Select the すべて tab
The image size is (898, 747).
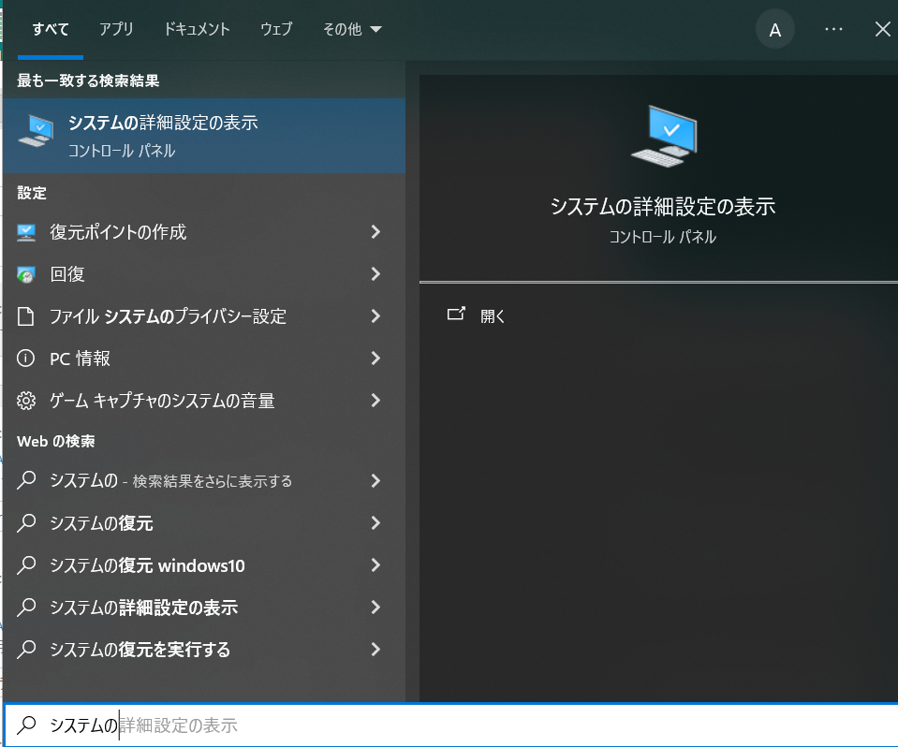point(51,29)
